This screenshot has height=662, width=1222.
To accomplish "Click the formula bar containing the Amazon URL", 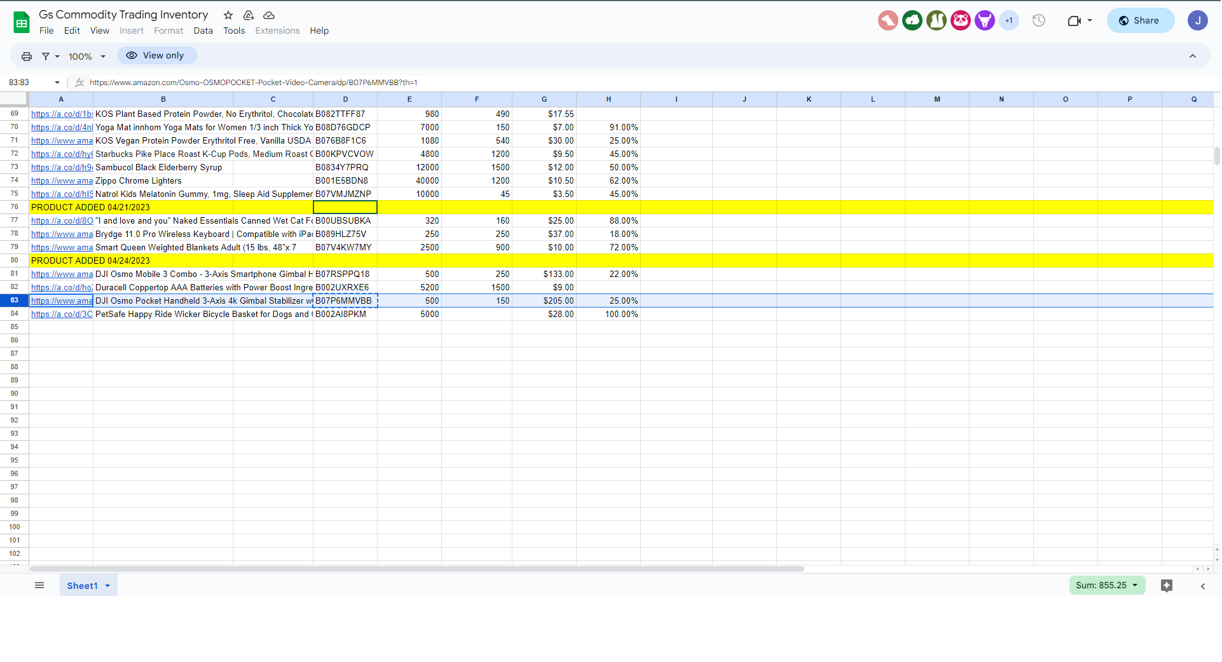I will [x=649, y=83].
